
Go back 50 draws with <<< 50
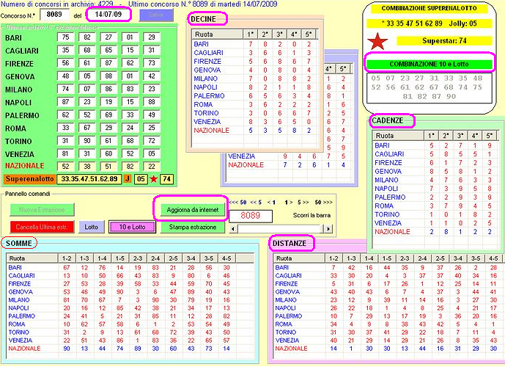click(x=237, y=203)
